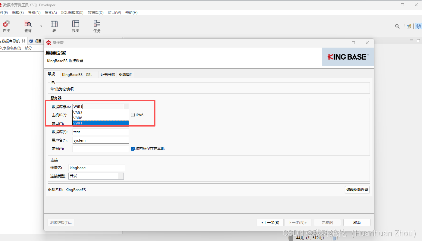Switch to the SSL tab
Image resolution: width=422 pixels, height=241 pixels.
coord(89,75)
